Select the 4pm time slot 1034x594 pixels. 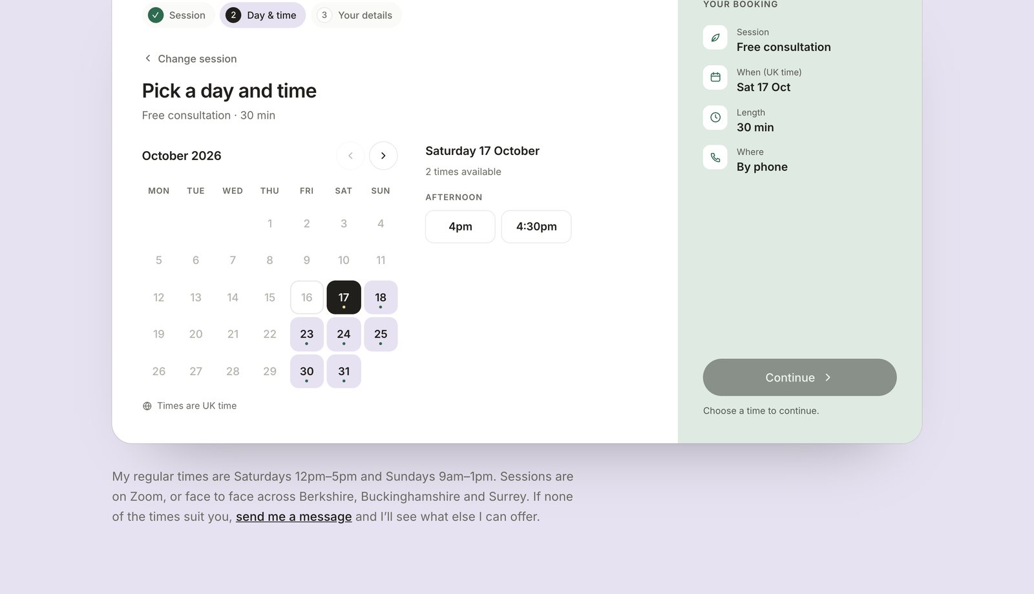pyautogui.click(x=460, y=227)
